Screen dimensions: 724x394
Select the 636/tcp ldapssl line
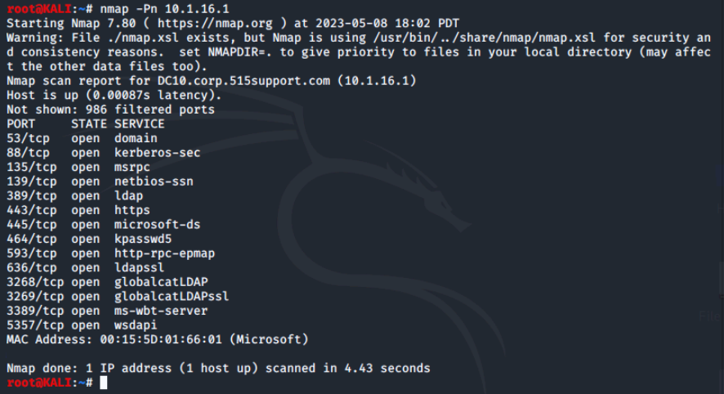click(86, 267)
